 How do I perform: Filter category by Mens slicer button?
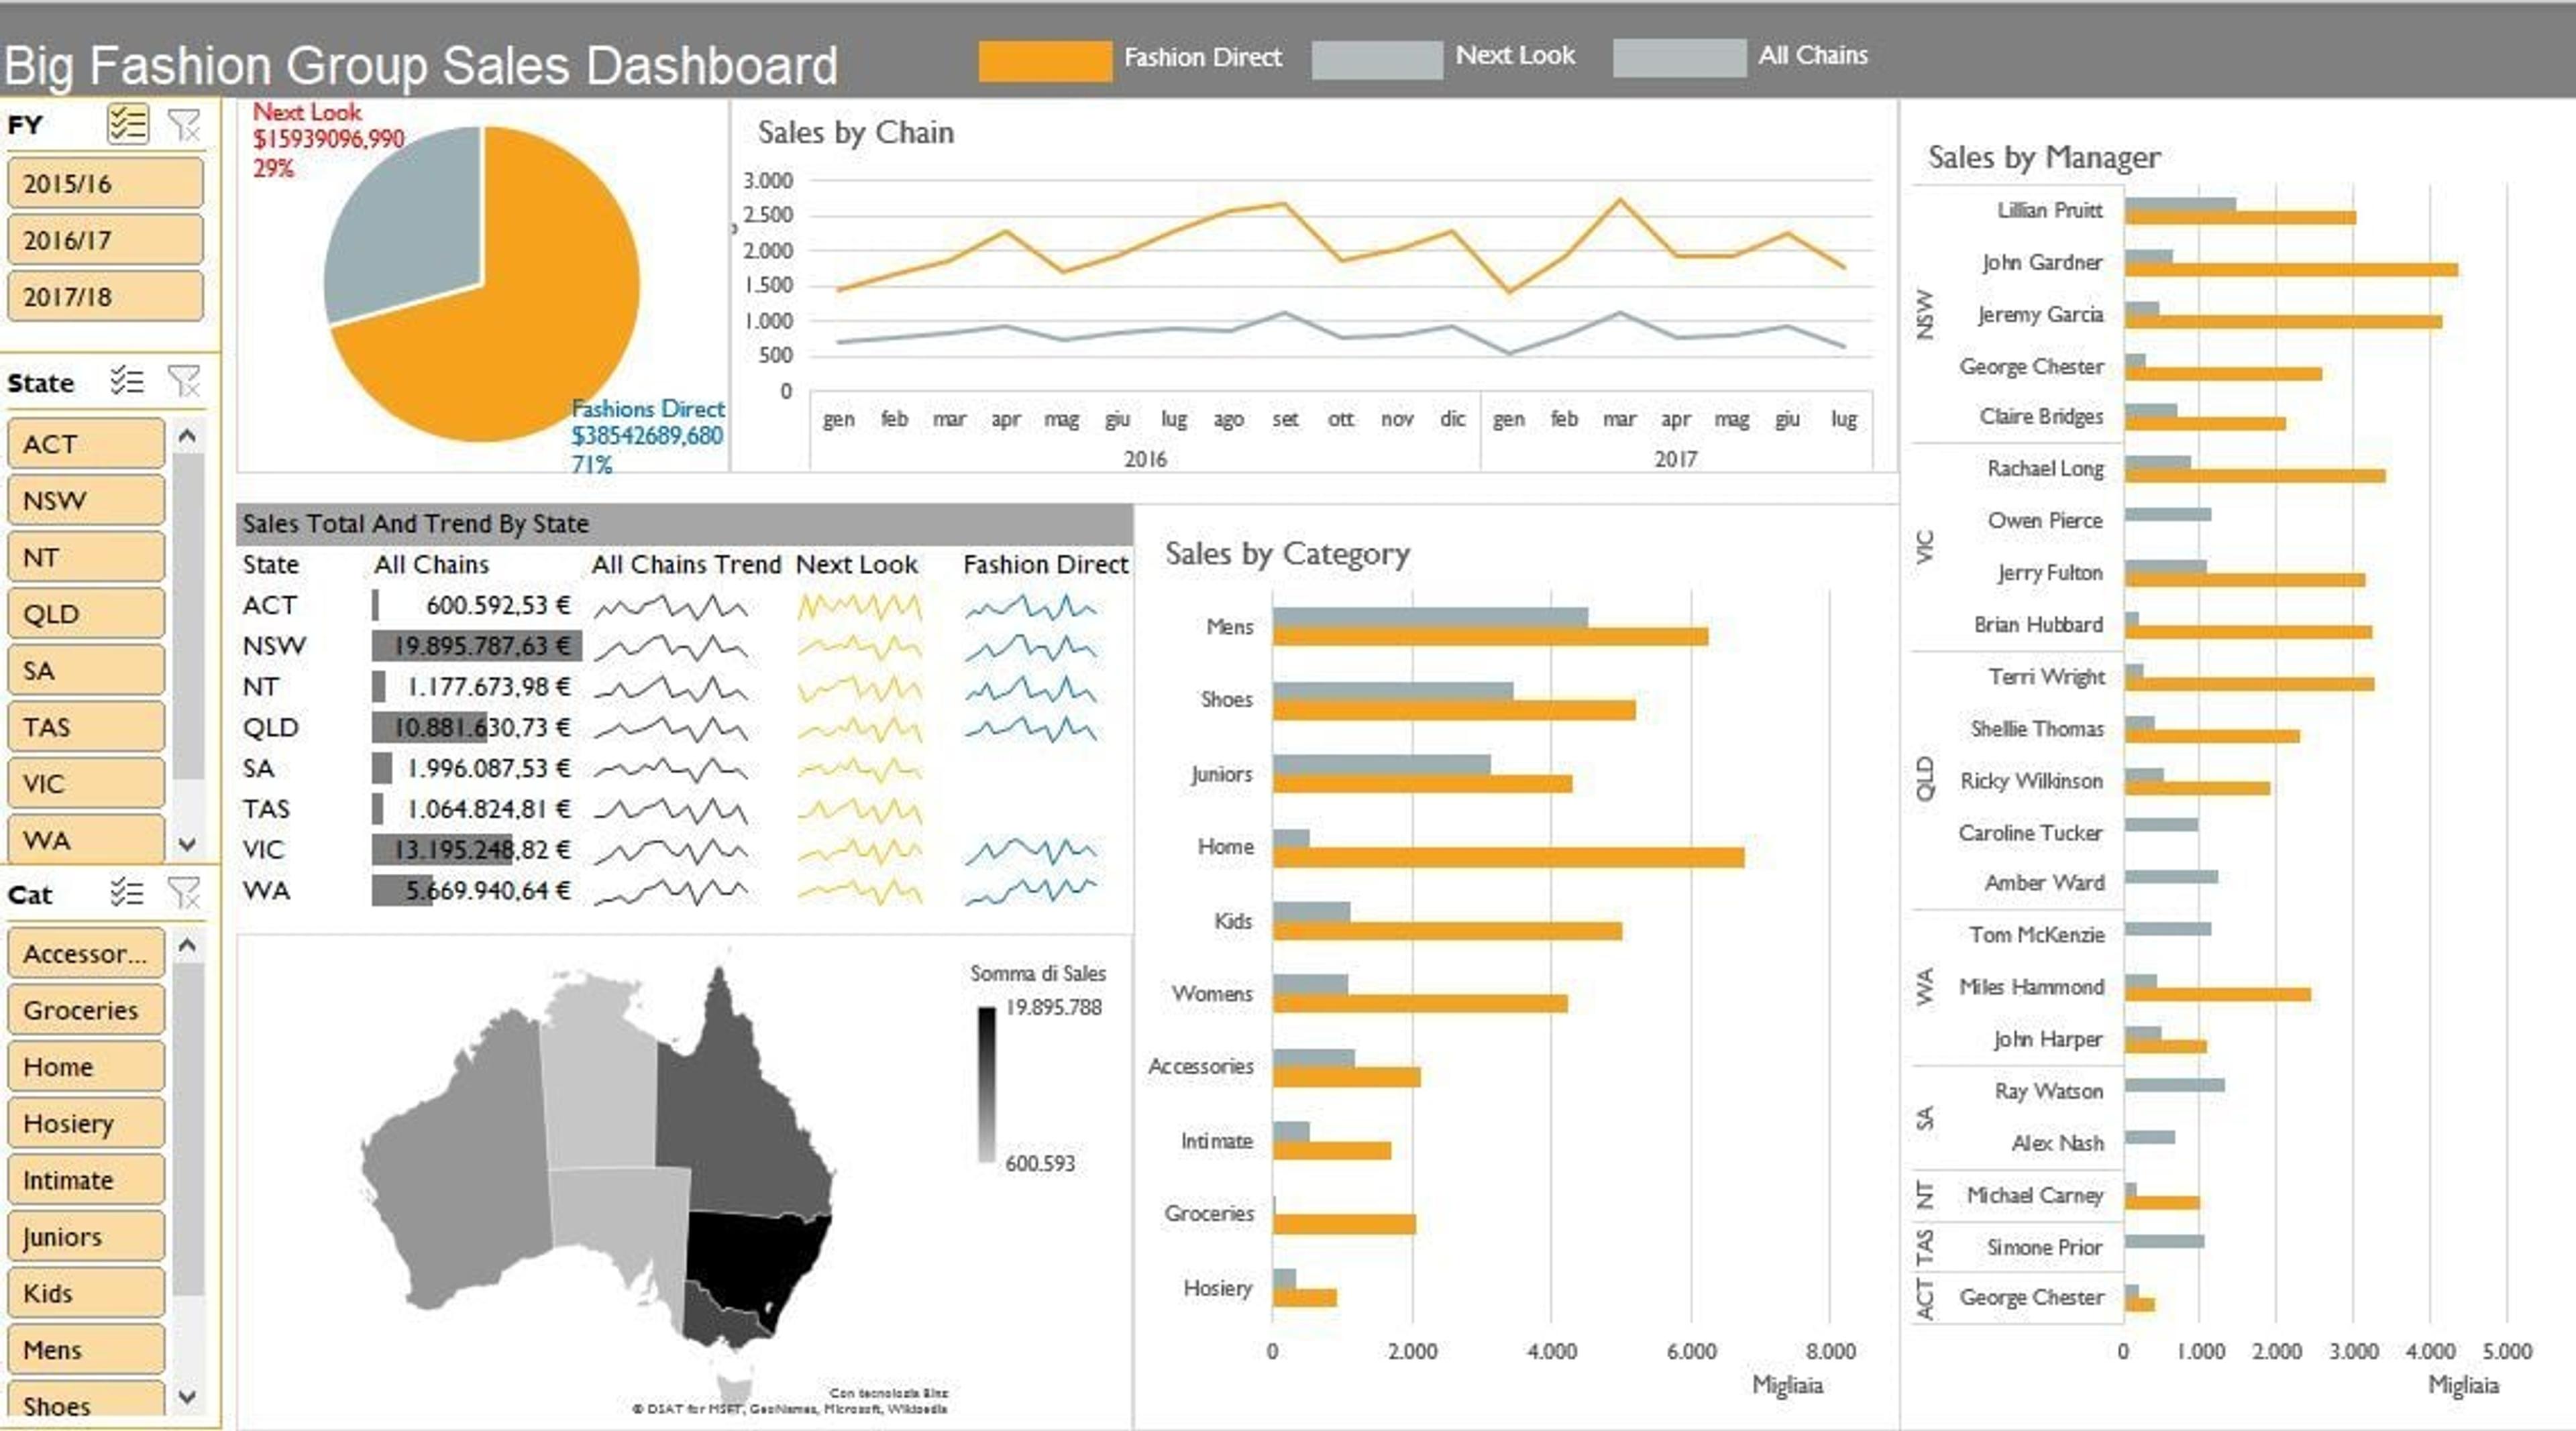[x=86, y=1349]
